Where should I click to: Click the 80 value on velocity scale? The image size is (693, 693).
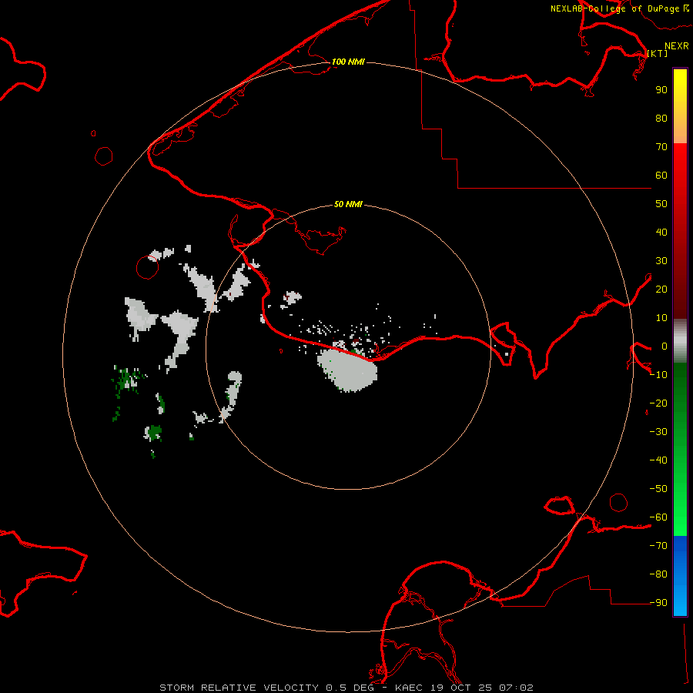pyautogui.click(x=661, y=119)
